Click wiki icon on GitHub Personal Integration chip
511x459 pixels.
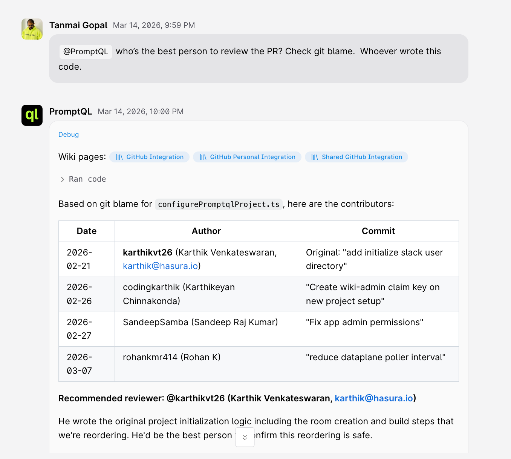pyautogui.click(x=203, y=157)
